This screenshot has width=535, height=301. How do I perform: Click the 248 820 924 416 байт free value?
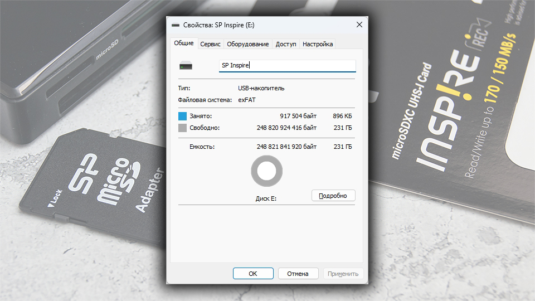click(x=286, y=128)
